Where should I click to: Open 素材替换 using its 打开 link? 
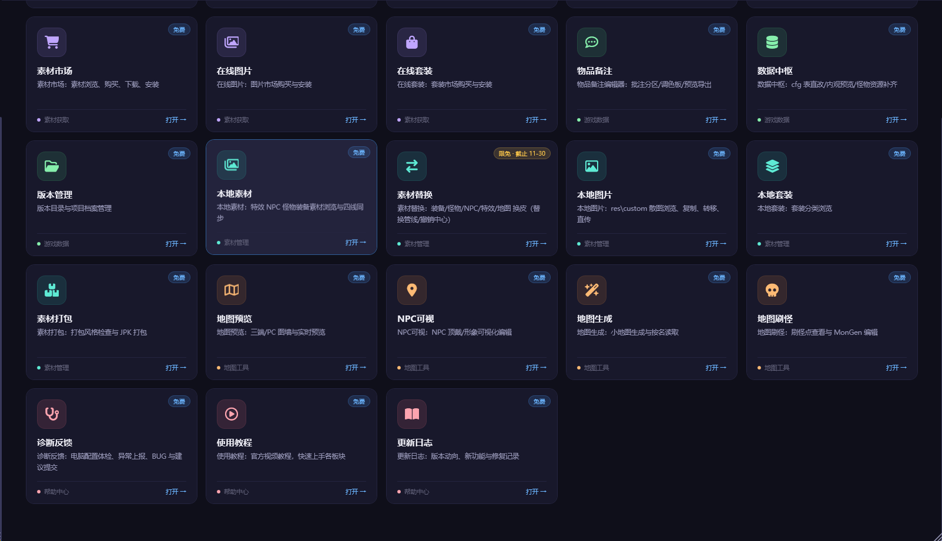[536, 244]
